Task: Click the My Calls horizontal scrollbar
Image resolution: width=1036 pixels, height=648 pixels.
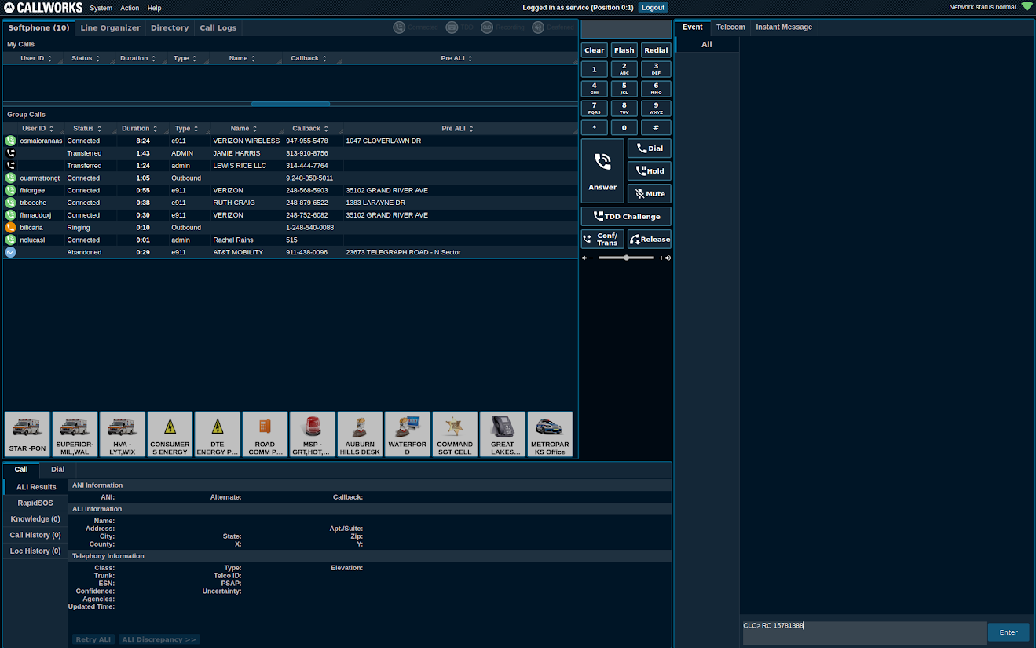Action: tap(291, 104)
